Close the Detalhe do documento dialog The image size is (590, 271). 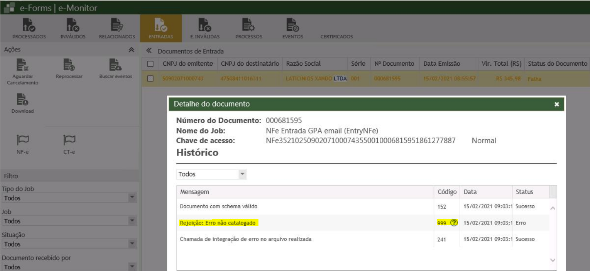pyautogui.click(x=557, y=104)
